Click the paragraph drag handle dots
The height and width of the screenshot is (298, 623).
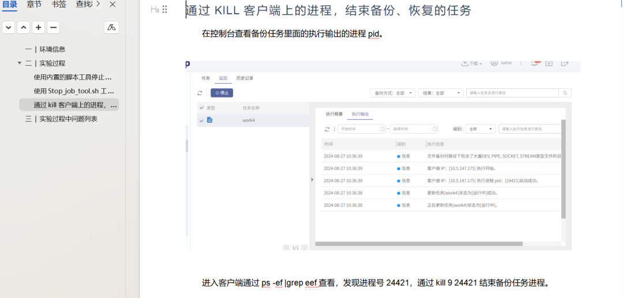click(x=165, y=10)
